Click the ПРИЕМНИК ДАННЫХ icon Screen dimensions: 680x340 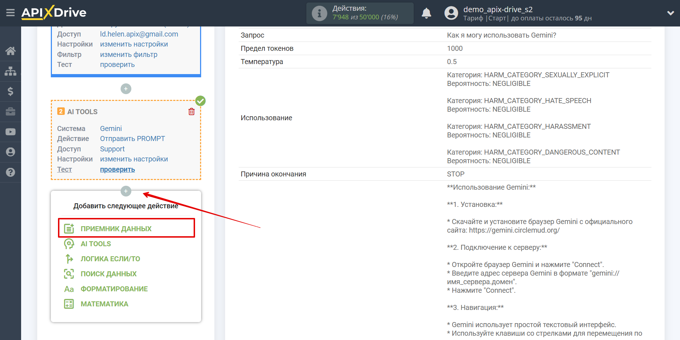point(69,229)
